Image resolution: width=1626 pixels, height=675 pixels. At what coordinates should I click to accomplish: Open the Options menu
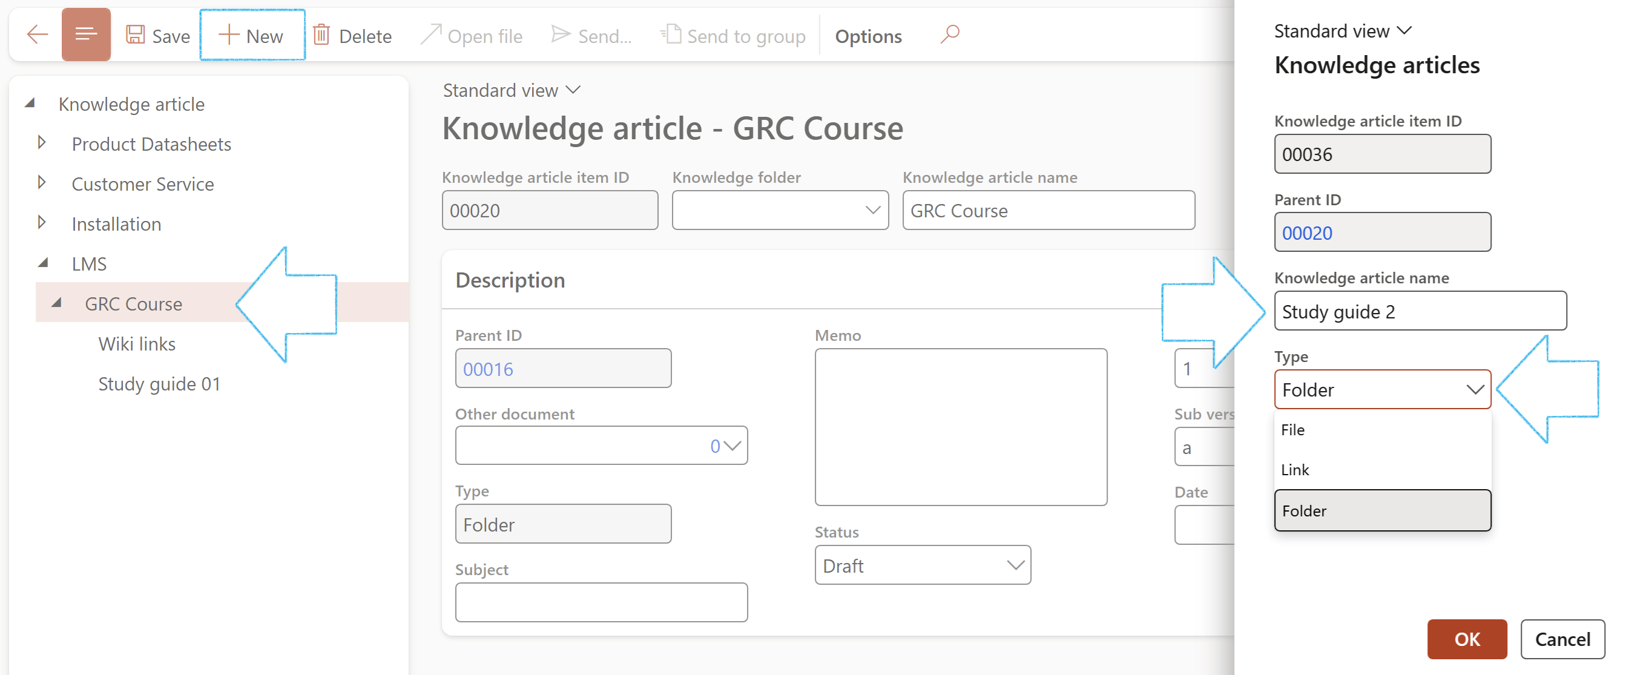tap(868, 36)
